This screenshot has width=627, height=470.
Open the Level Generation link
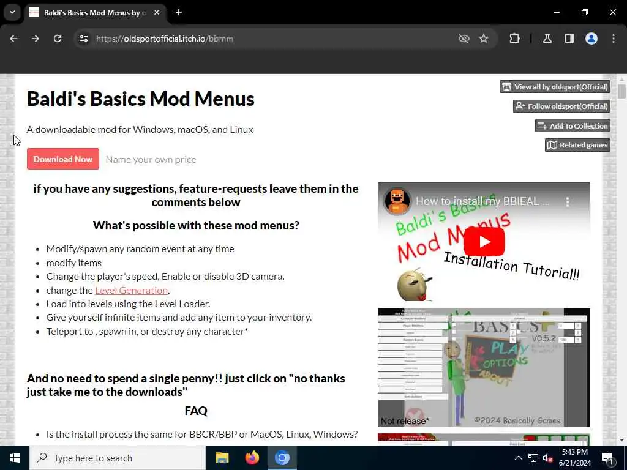point(131,290)
